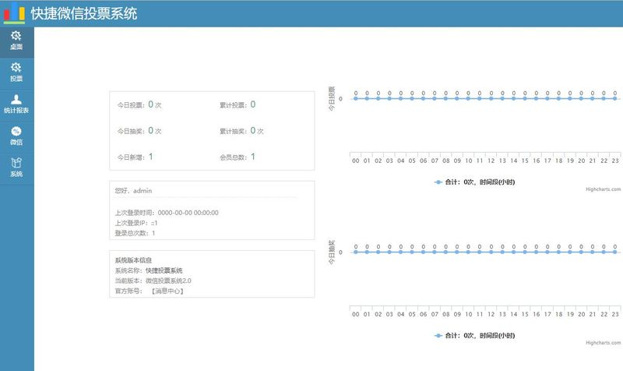
Task: Click the 会员总数 value 1
Action: tap(253, 157)
